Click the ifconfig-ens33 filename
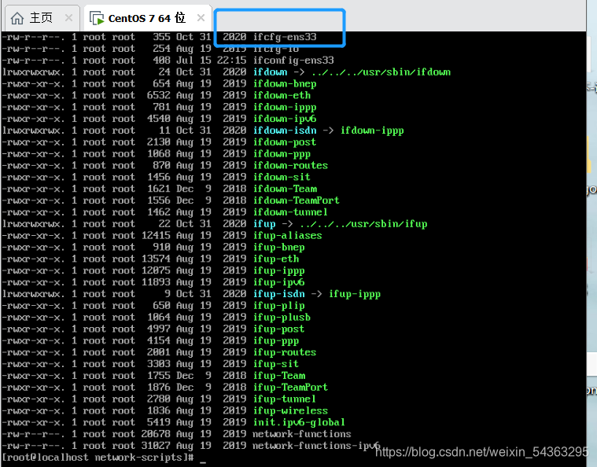 293,60
